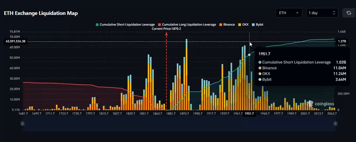Click the 1951.7 highlighted x-axis label
Viewport: 356px width, 142px height.
point(249,114)
